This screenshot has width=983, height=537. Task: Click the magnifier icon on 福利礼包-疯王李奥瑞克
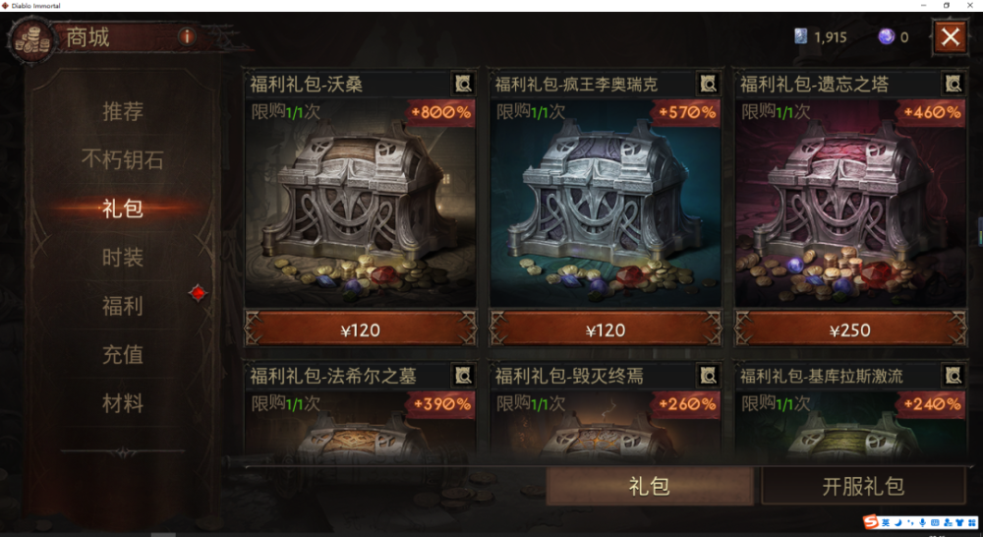click(x=709, y=84)
